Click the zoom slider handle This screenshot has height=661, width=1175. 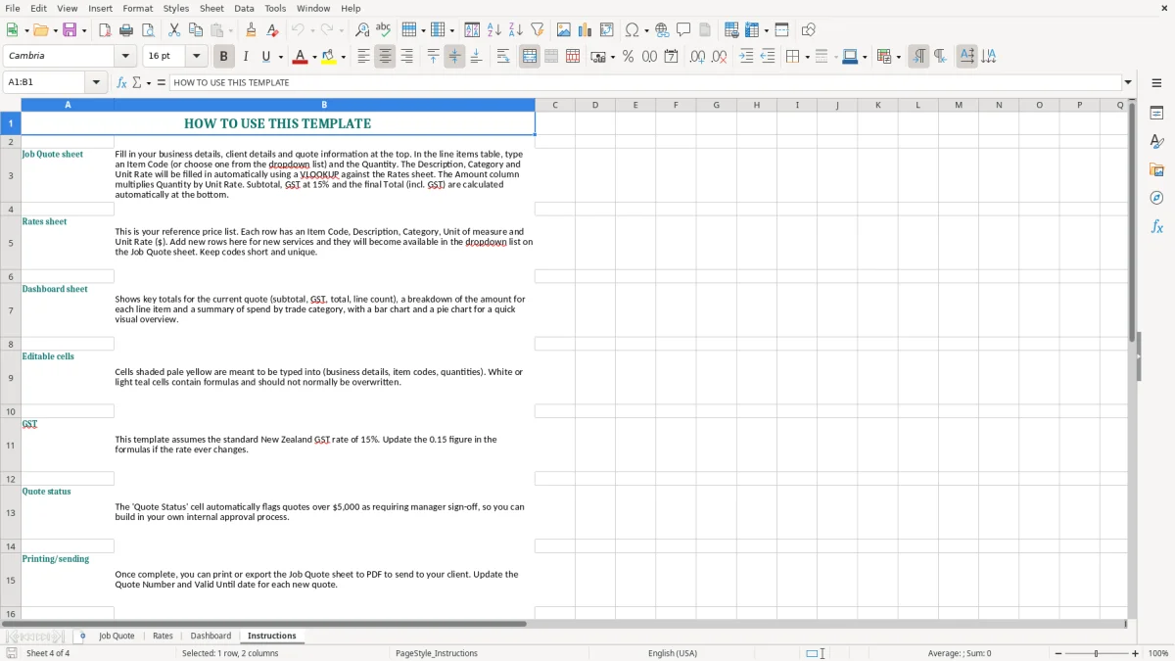click(1097, 653)
